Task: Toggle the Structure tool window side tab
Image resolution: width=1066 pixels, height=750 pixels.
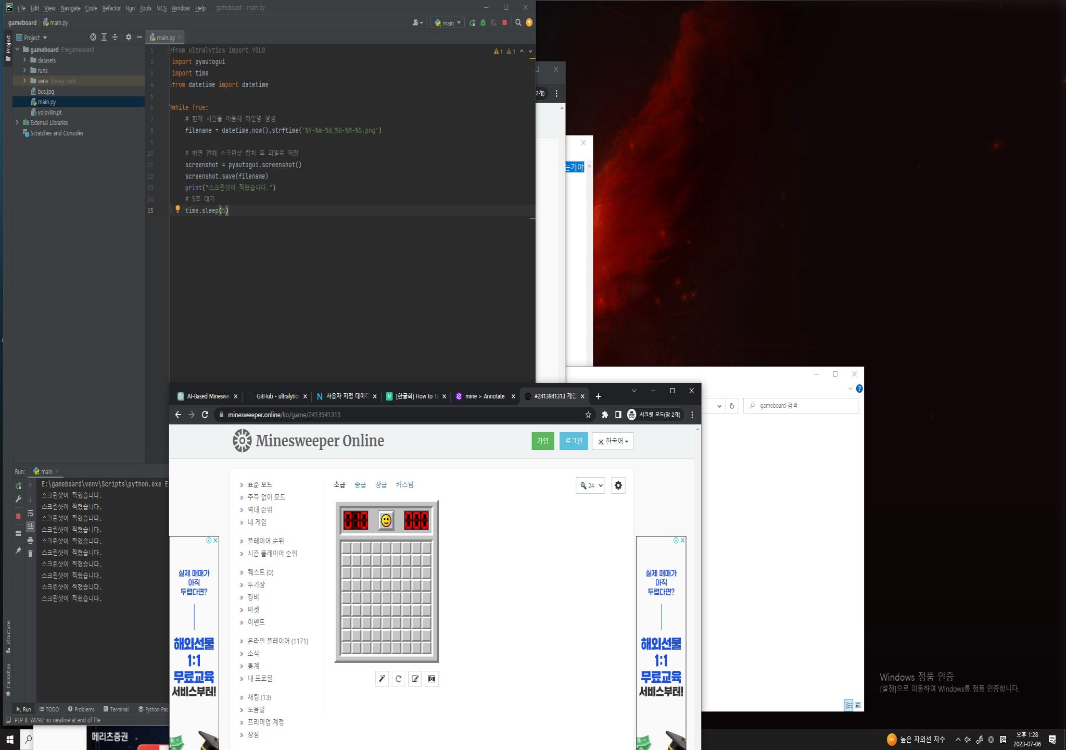Action: [8, 636]
